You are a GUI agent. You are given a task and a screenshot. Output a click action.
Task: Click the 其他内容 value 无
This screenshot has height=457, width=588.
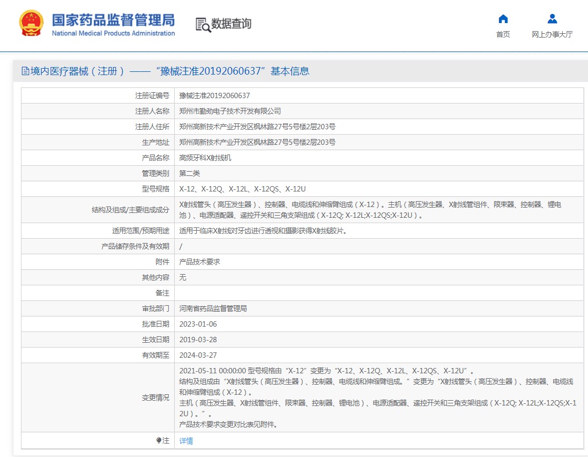pos(183,277)
